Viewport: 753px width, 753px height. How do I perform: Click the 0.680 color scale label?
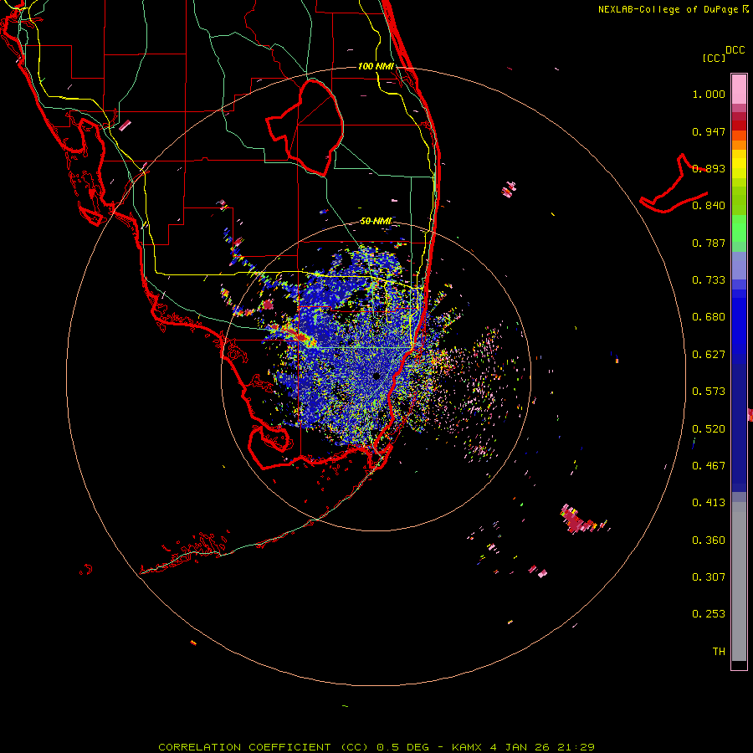pos(709,317)
